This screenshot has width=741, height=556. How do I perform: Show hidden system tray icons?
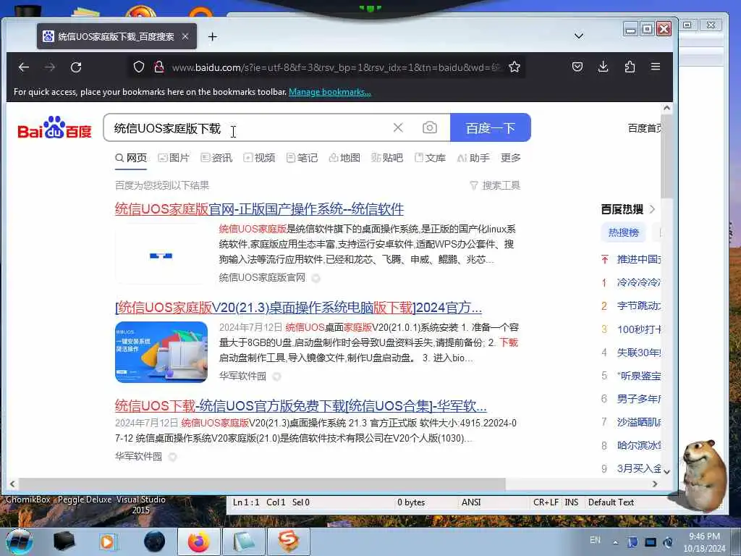615,542
